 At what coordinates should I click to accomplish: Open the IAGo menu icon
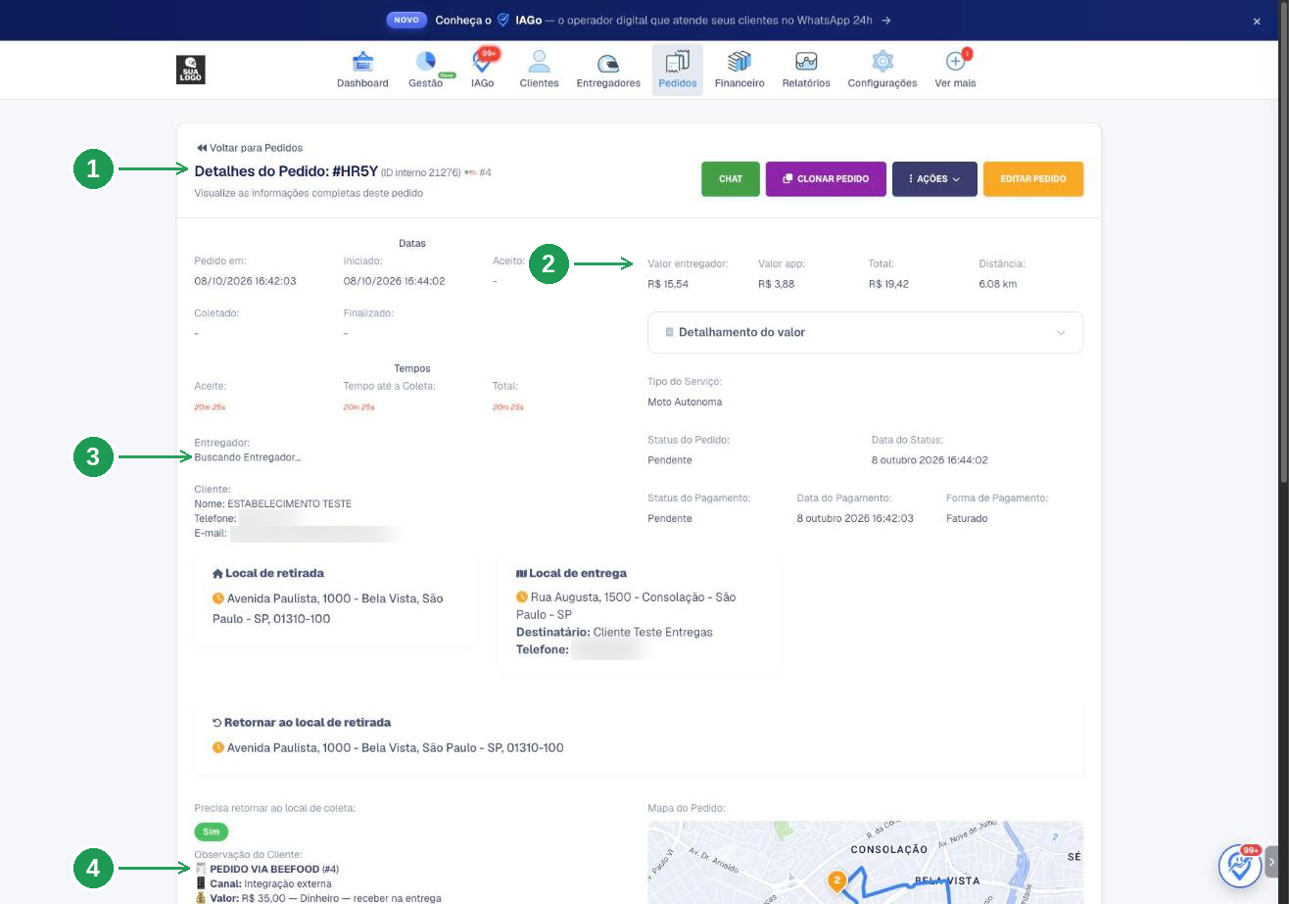point(482,62)
